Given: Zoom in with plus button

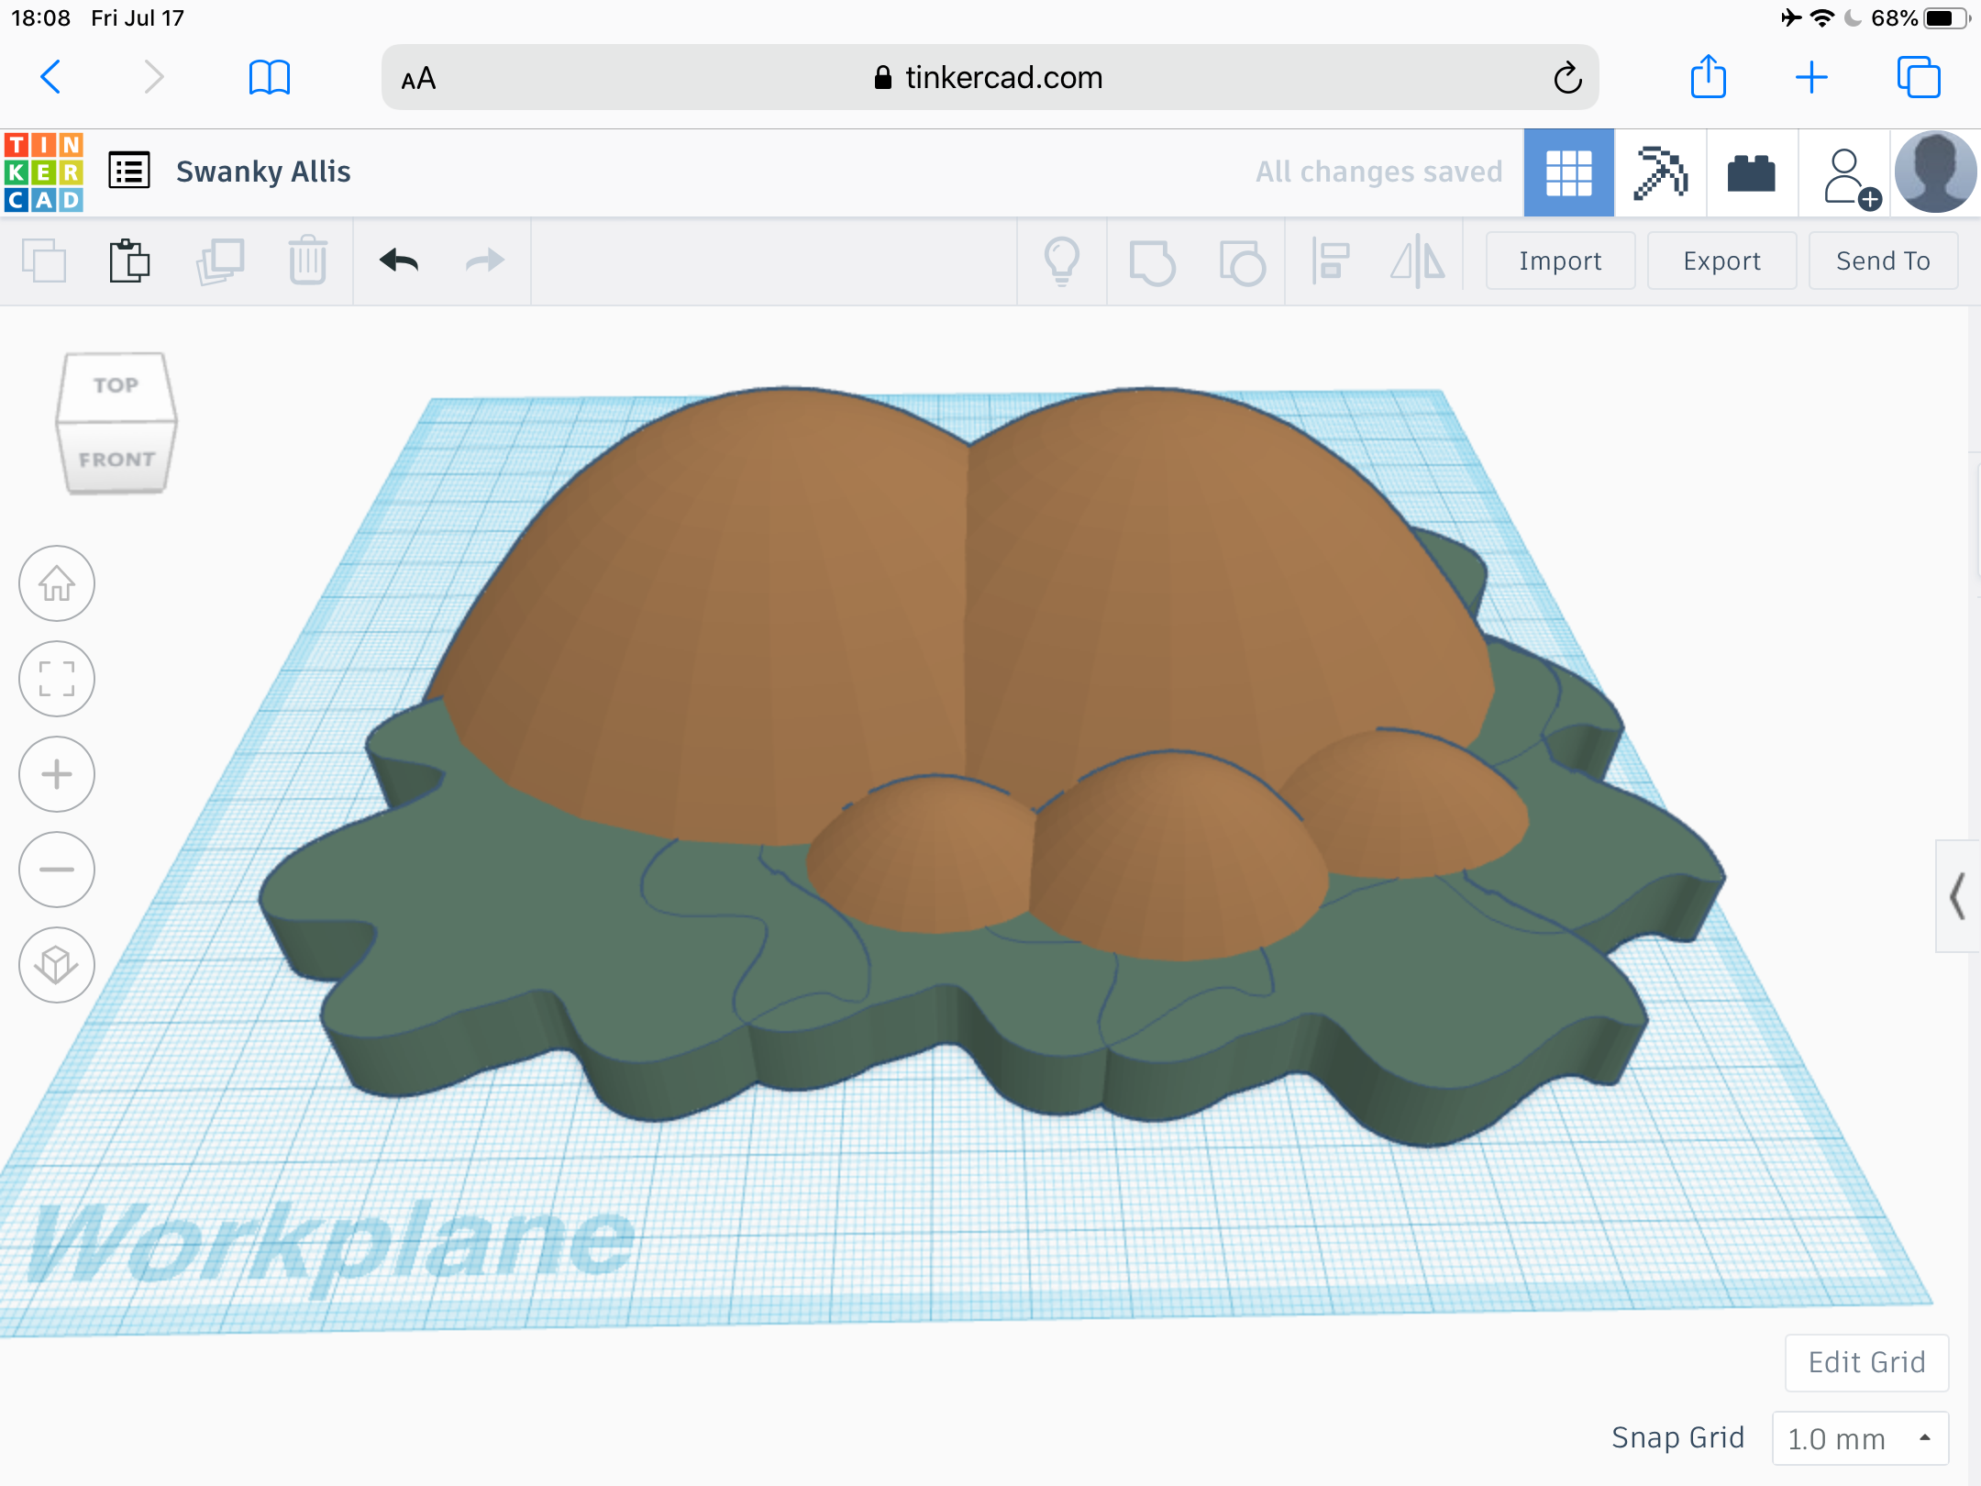Looking at the screenshot, I should click(x=57, y=774).
